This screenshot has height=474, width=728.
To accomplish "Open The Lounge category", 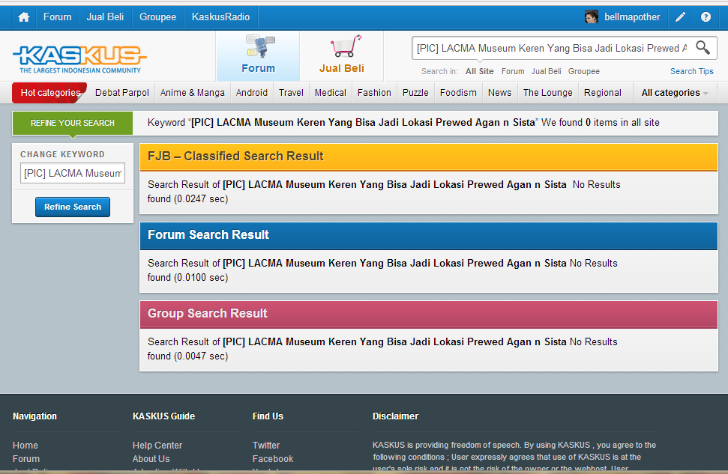I will pyautogui.click(x=548, y=93).
